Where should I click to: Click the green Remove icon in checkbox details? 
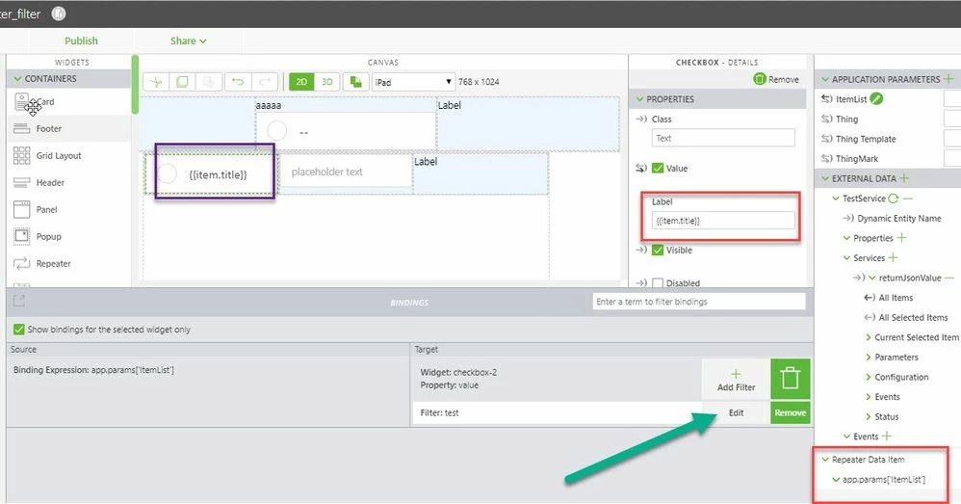[760, 79]
